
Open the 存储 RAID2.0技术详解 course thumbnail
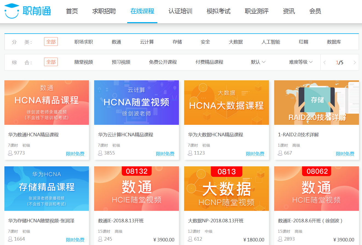[316, 103]
